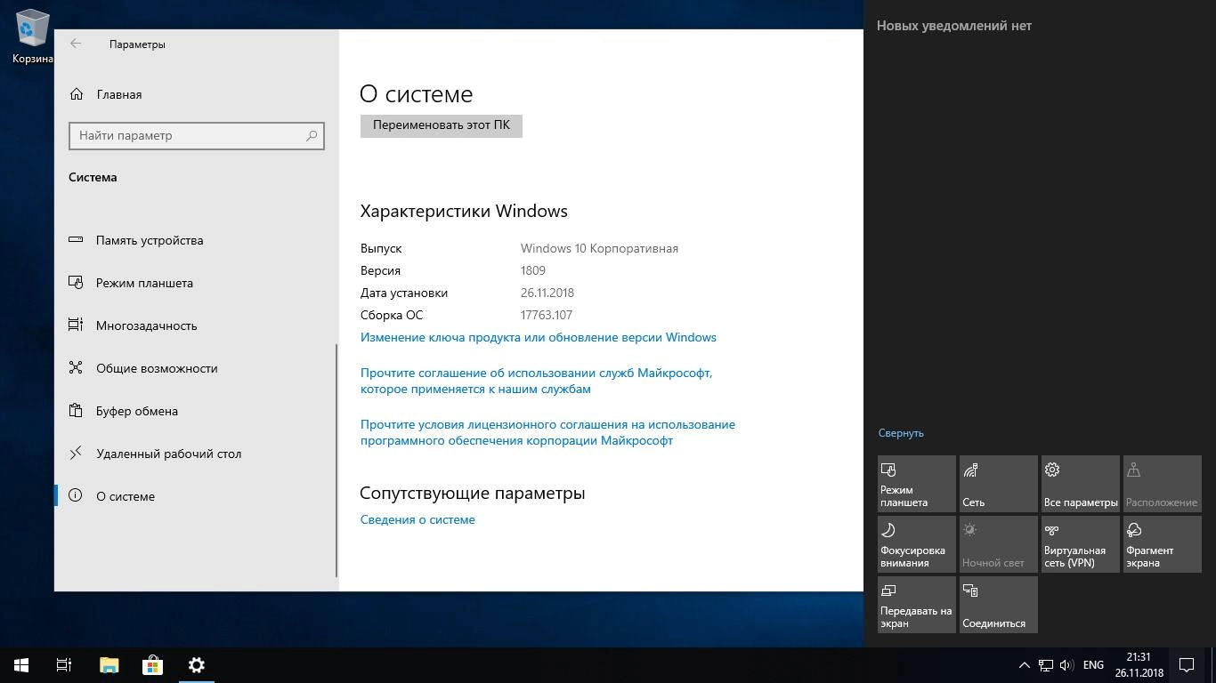The image size is (1216, 683).
Task: Focus the Найти параметр search field
Action: point(197,135)
